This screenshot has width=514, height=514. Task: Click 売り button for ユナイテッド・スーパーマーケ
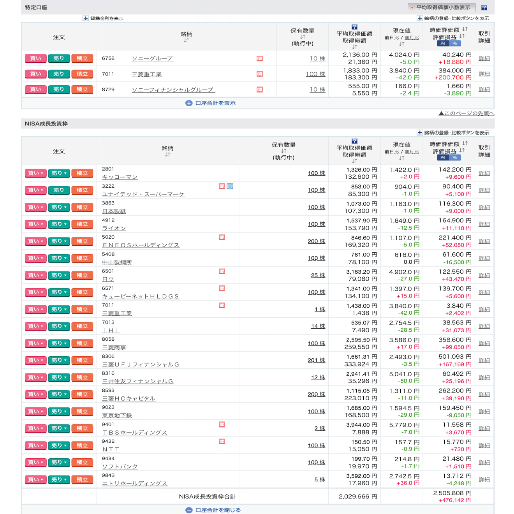click(59, 190)
